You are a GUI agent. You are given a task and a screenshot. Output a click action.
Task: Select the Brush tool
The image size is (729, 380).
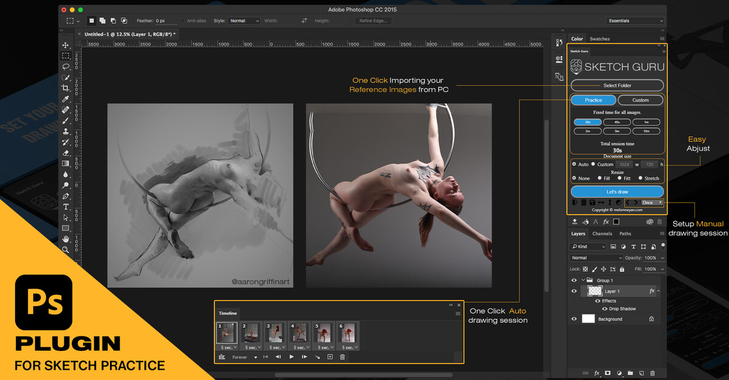coord(65,121)
